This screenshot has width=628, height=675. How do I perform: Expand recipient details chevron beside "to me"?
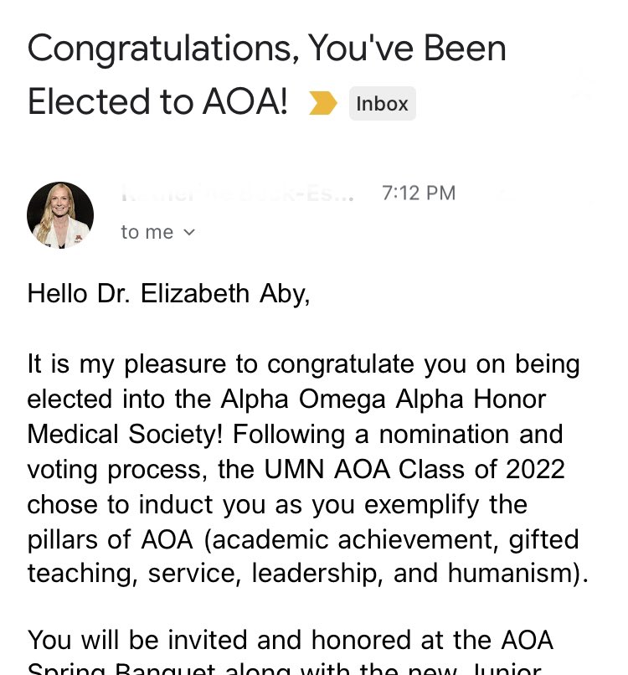[189, 233]
